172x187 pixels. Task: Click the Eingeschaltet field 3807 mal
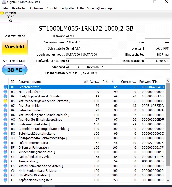pos(158,55)
